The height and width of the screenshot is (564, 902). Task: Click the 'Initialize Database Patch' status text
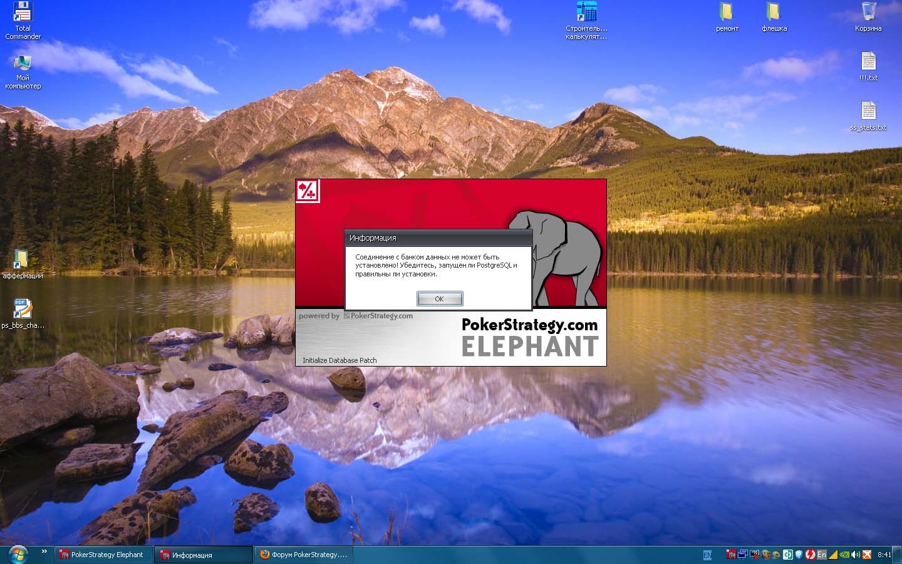pyautogui.click(x=340, y=360)
